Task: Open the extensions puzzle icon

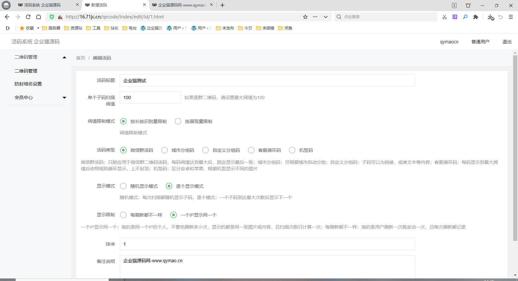Action: [476, 17]
